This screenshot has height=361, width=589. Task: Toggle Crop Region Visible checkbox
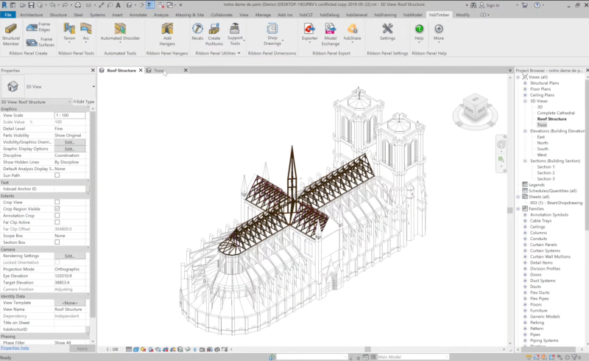pyautogui.click(x=57, y=208)
